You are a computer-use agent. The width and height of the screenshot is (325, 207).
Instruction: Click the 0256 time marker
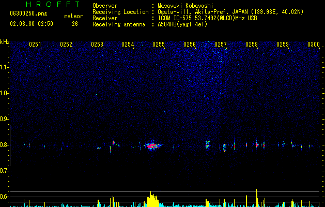(x=190, y=45)
